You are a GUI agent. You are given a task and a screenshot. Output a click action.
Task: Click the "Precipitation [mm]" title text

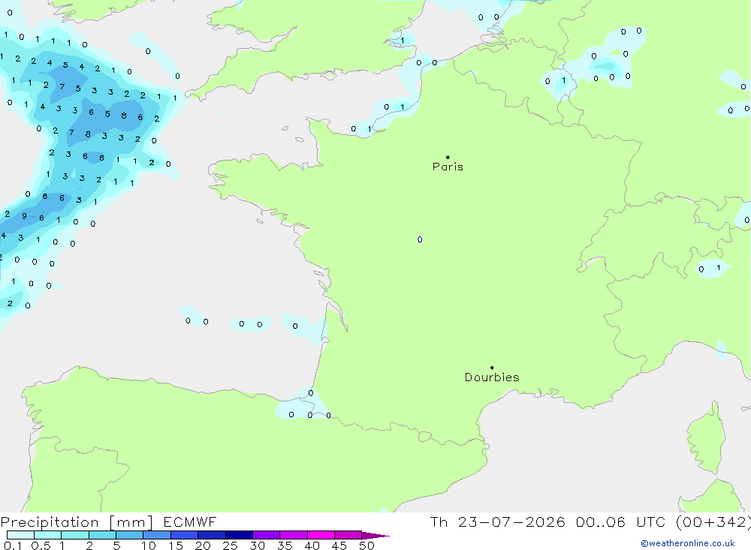point(77,522)
